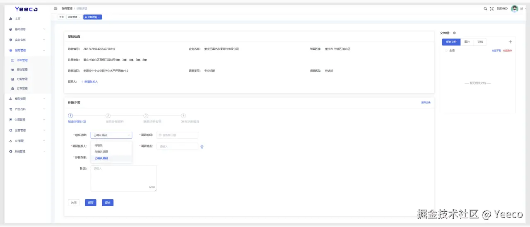Click the 运营管理 icon
530x227 pixels.
[x=11, y=130]
